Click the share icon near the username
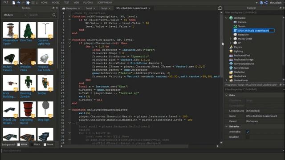Image resolution: width=285 pixels, height=160 pixels. (x=266, y=3)
